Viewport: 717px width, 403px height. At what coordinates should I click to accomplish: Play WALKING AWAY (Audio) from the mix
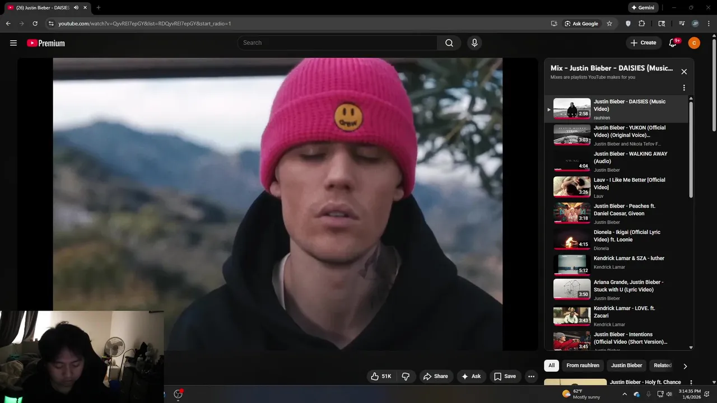[x=616, y=161]
